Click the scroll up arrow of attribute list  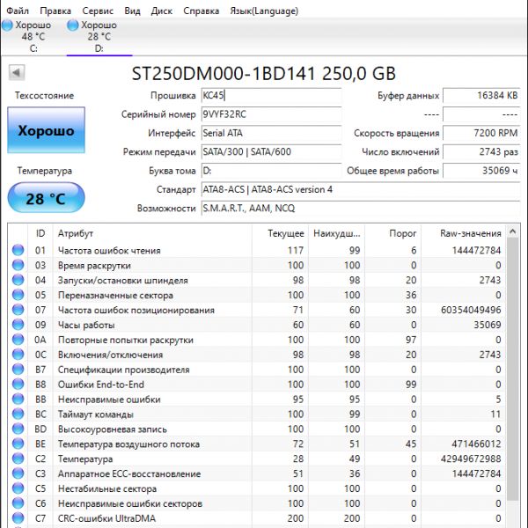click(512, 231)
